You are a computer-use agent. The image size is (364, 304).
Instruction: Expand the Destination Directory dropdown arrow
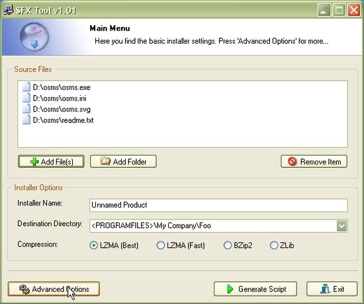[341, 226]
